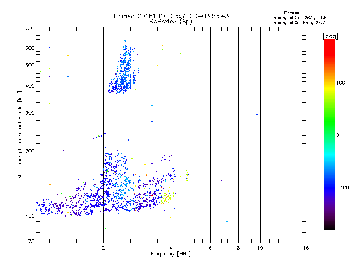Click the y-axis tick label '75'
360x270 pixels.
31,241
